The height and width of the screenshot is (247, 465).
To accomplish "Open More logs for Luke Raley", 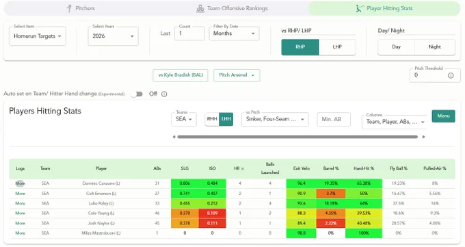I will 20,203.
